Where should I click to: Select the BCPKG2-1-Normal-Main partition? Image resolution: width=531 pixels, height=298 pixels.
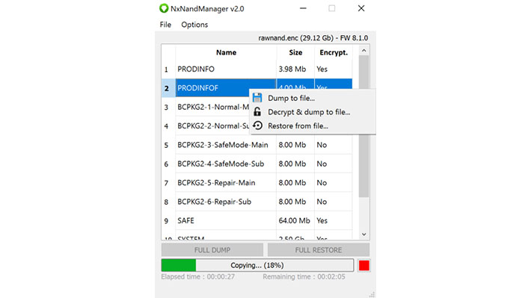click(x=212, y=107)
